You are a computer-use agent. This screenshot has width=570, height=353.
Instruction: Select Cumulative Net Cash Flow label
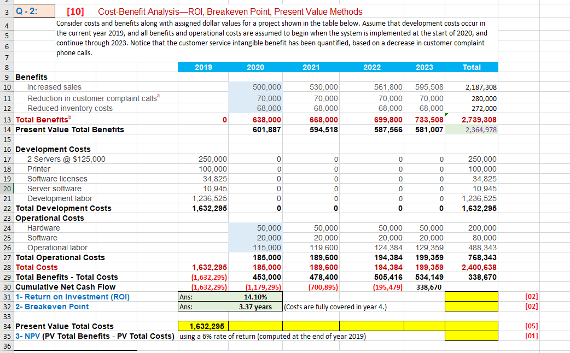pos(65,287)
